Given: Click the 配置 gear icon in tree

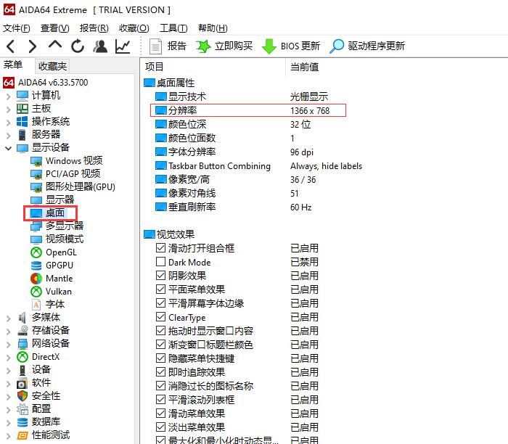Looking at the screenshot, I should 22,409.
